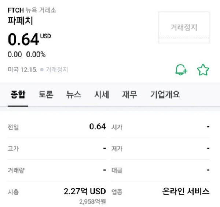
Task: Tap the 2,958억원 converted market cap
Action: point(92,201)
